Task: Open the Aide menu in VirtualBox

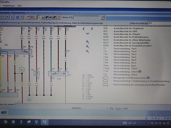Action: [20, 5]
